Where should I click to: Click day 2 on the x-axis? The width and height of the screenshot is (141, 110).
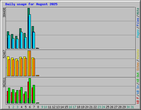point(13,107)
